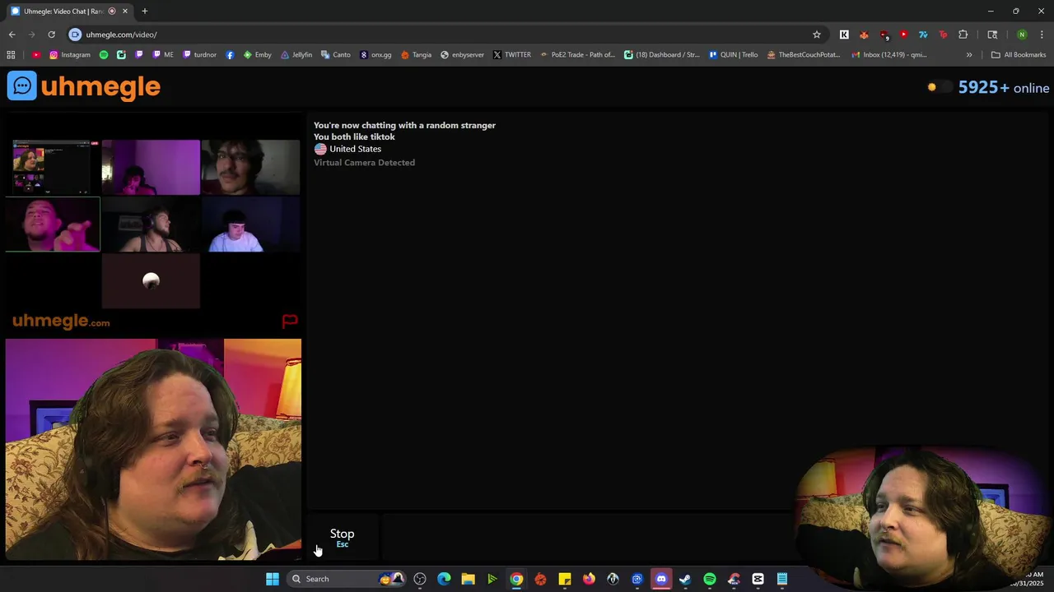Click the '5925+ online' counter
Screen dimensions: 1054x592
(x=1004, y=87)
